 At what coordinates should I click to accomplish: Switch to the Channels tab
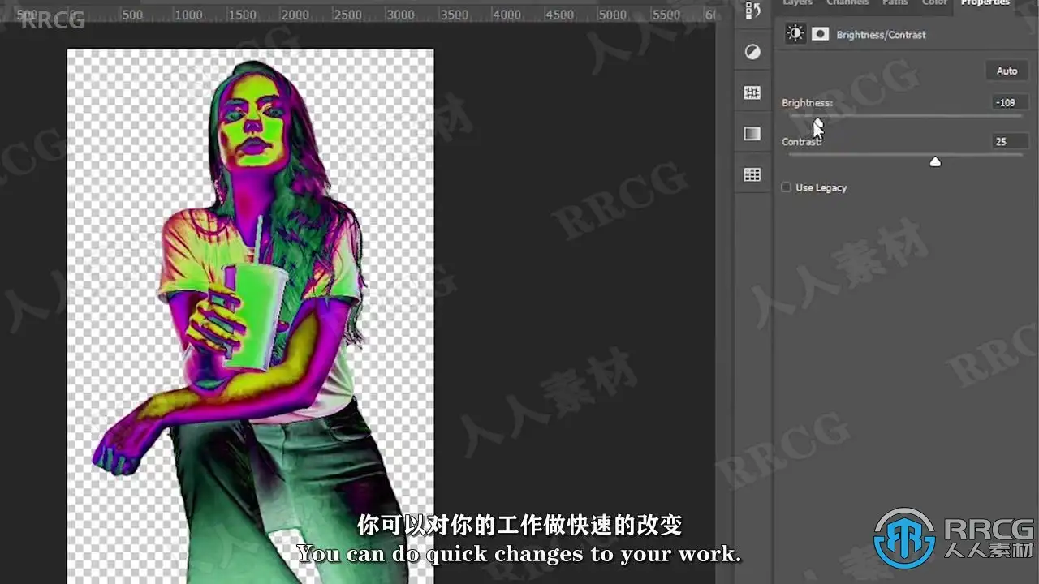(x=847, y=3)
